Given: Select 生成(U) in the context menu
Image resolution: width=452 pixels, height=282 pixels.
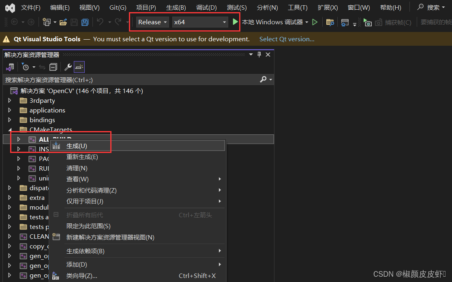Looking at the screenshot, I should 137,146.
